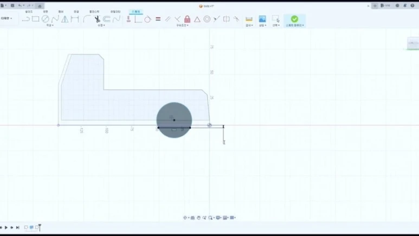Save the document

(x=12, y=5)
